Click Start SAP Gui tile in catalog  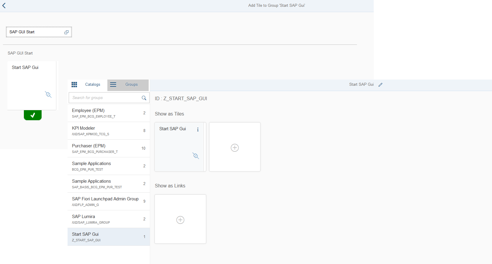[32, 85]
